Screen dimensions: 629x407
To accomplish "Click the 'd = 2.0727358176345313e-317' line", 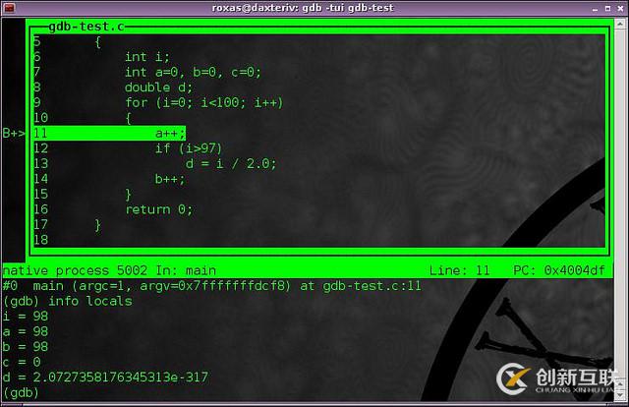I will 105,378.
